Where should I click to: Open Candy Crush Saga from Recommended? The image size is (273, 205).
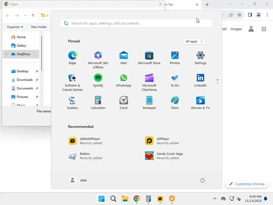coord(164,156)
